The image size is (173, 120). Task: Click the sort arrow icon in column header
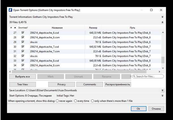point(15,28)
